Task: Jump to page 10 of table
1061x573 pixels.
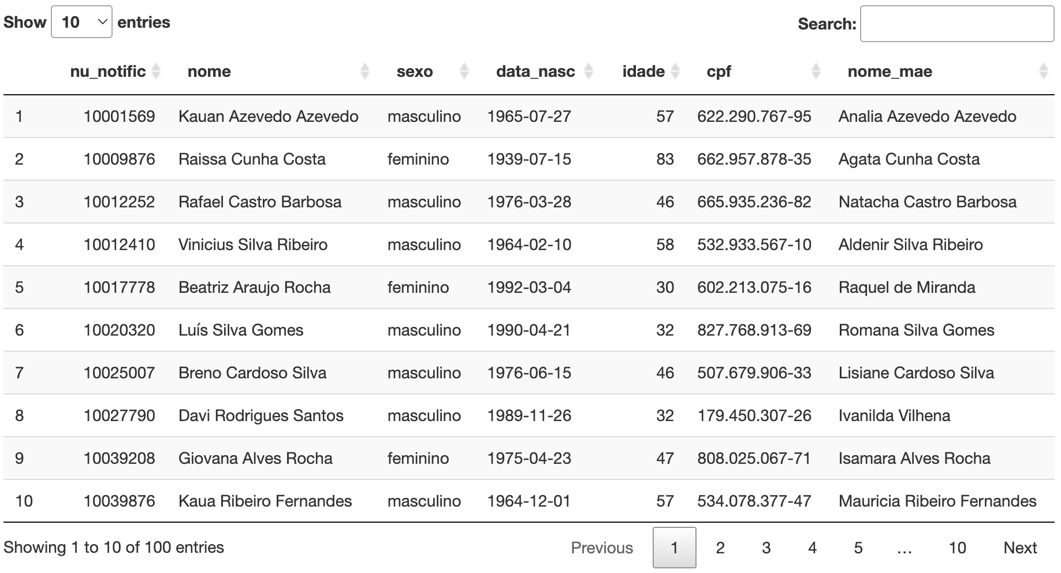Action: [x=957, y=548]
